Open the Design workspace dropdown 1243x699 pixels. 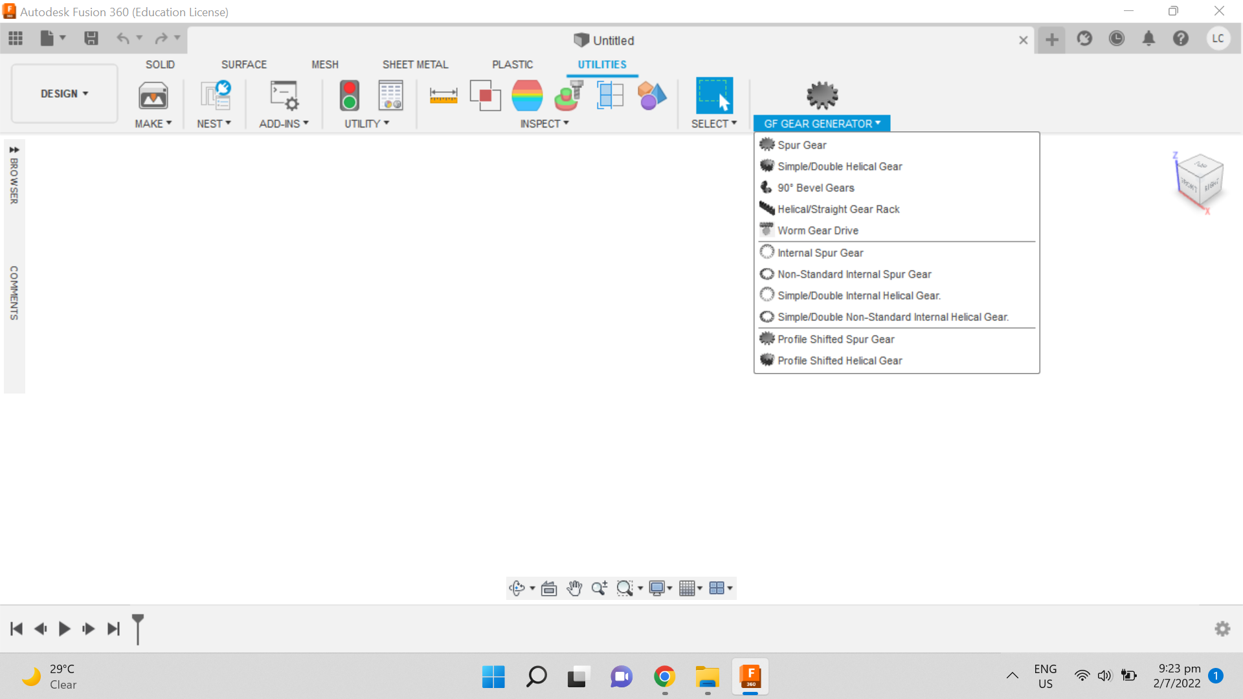(x=64, y=94)
